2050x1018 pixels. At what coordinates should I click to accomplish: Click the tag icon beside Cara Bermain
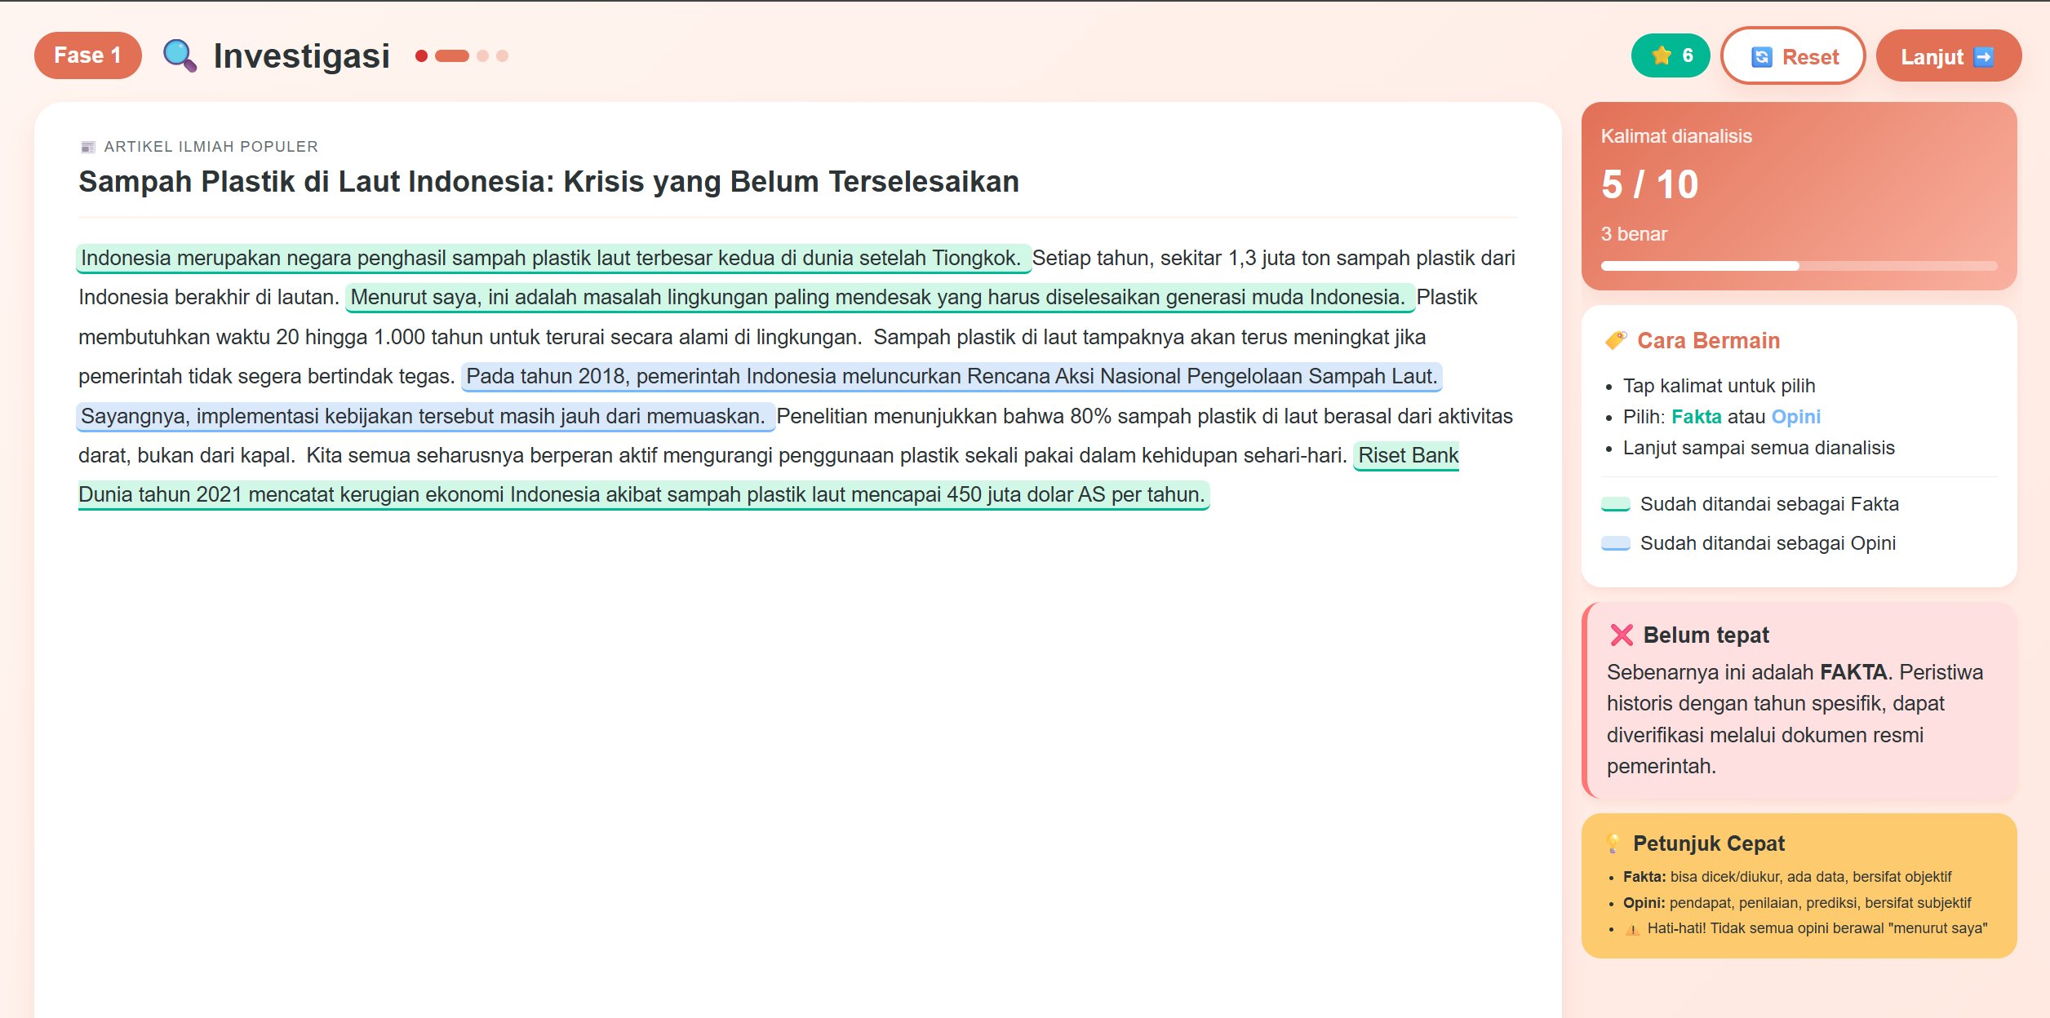[x=1616, y=340]
